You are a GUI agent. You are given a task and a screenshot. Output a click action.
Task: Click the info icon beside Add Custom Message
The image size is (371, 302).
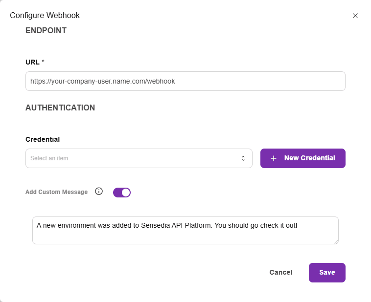coord(99,191)
